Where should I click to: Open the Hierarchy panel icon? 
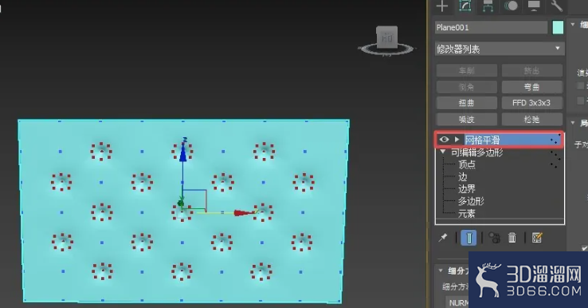click(x=488, y=6)
